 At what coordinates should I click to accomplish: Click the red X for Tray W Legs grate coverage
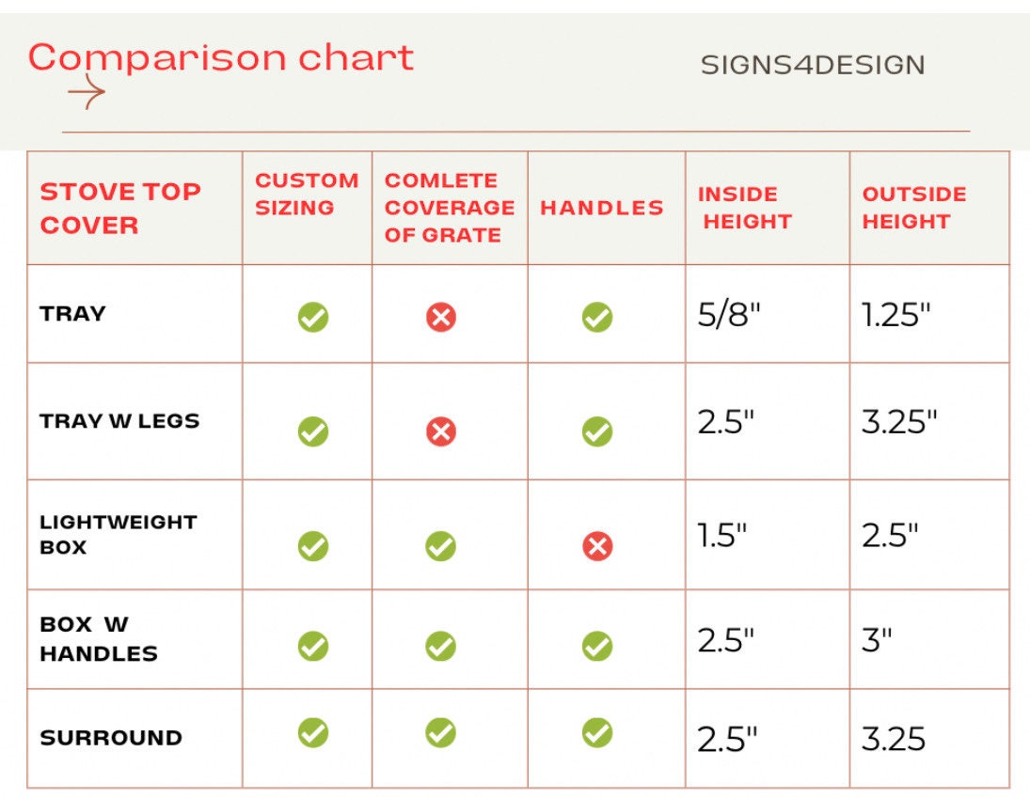pyautogui.click(x=440, y=431)
